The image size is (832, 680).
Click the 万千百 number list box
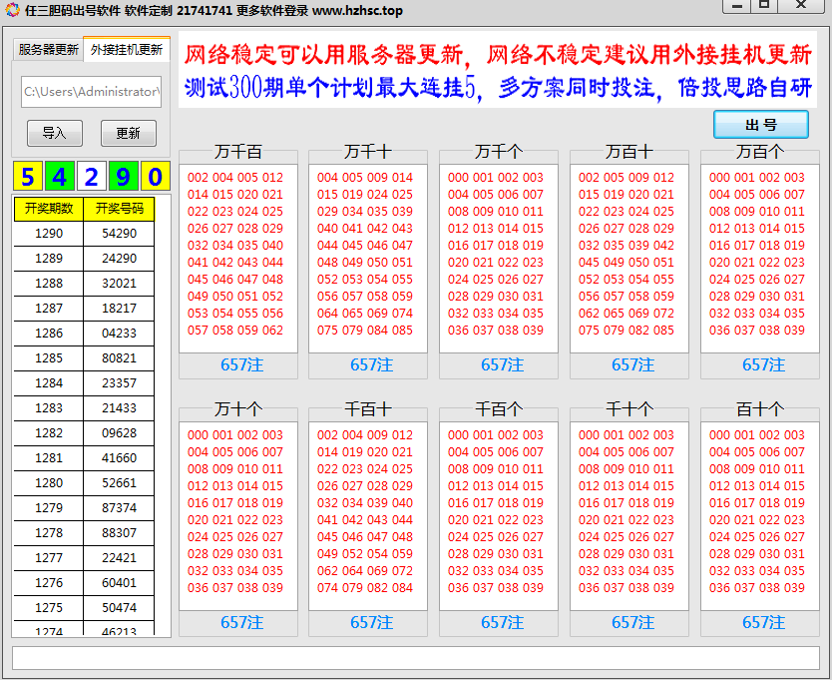point(237,257)
